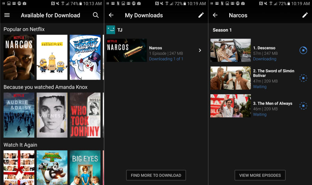
Task: Open the Witness poster
Action: pyautogui.click(x=52, y=115)
